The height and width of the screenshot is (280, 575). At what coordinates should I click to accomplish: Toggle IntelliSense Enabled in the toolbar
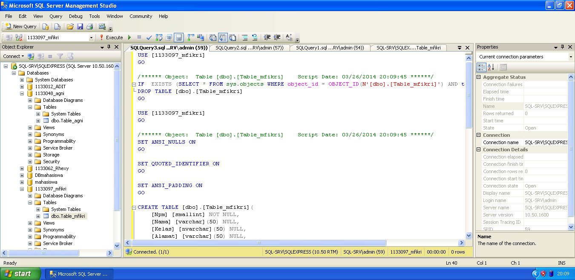178,38
